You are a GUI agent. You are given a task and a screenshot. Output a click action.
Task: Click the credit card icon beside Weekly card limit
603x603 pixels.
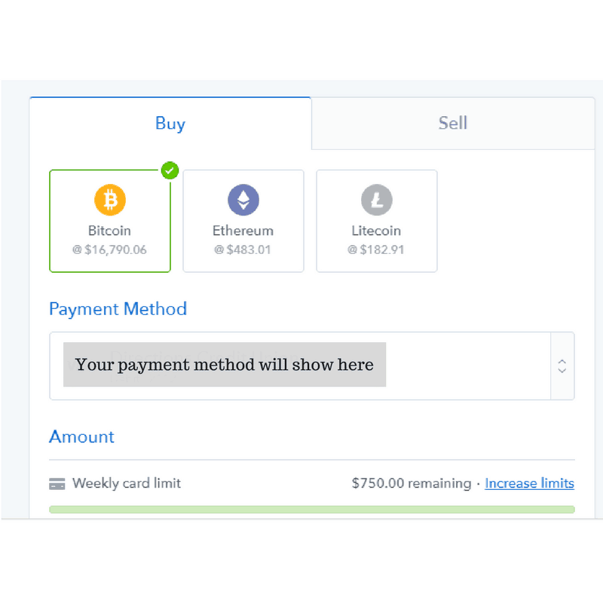click(x=57, y=483)
